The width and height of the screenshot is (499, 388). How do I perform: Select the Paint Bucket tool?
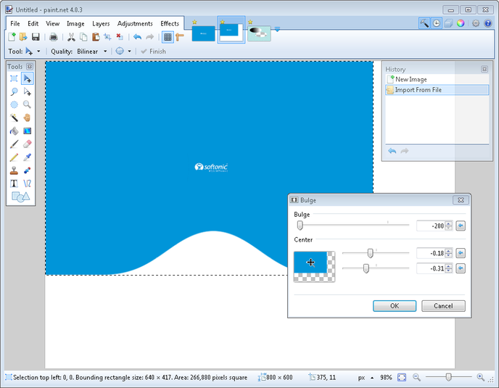(14, 131)
